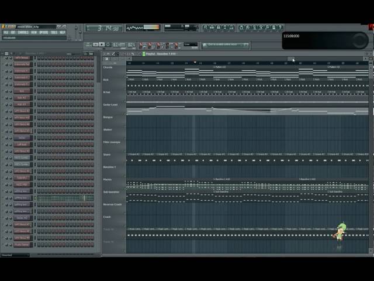The width and height of the screenshot is (374, 281).
Task: Adjust the master pitch slider
Action: pyautogui.click(x=81, y=32)
